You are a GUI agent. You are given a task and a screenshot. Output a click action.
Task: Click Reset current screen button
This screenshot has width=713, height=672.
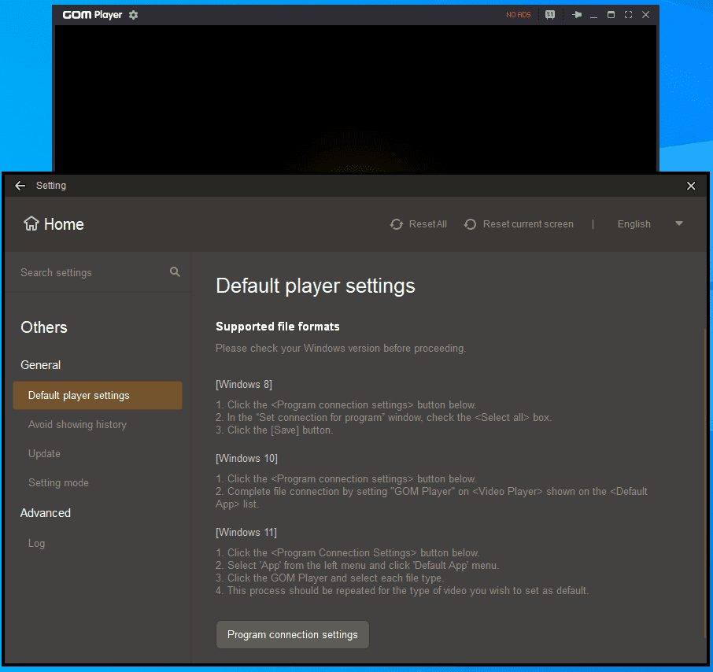tap(519, 224)
